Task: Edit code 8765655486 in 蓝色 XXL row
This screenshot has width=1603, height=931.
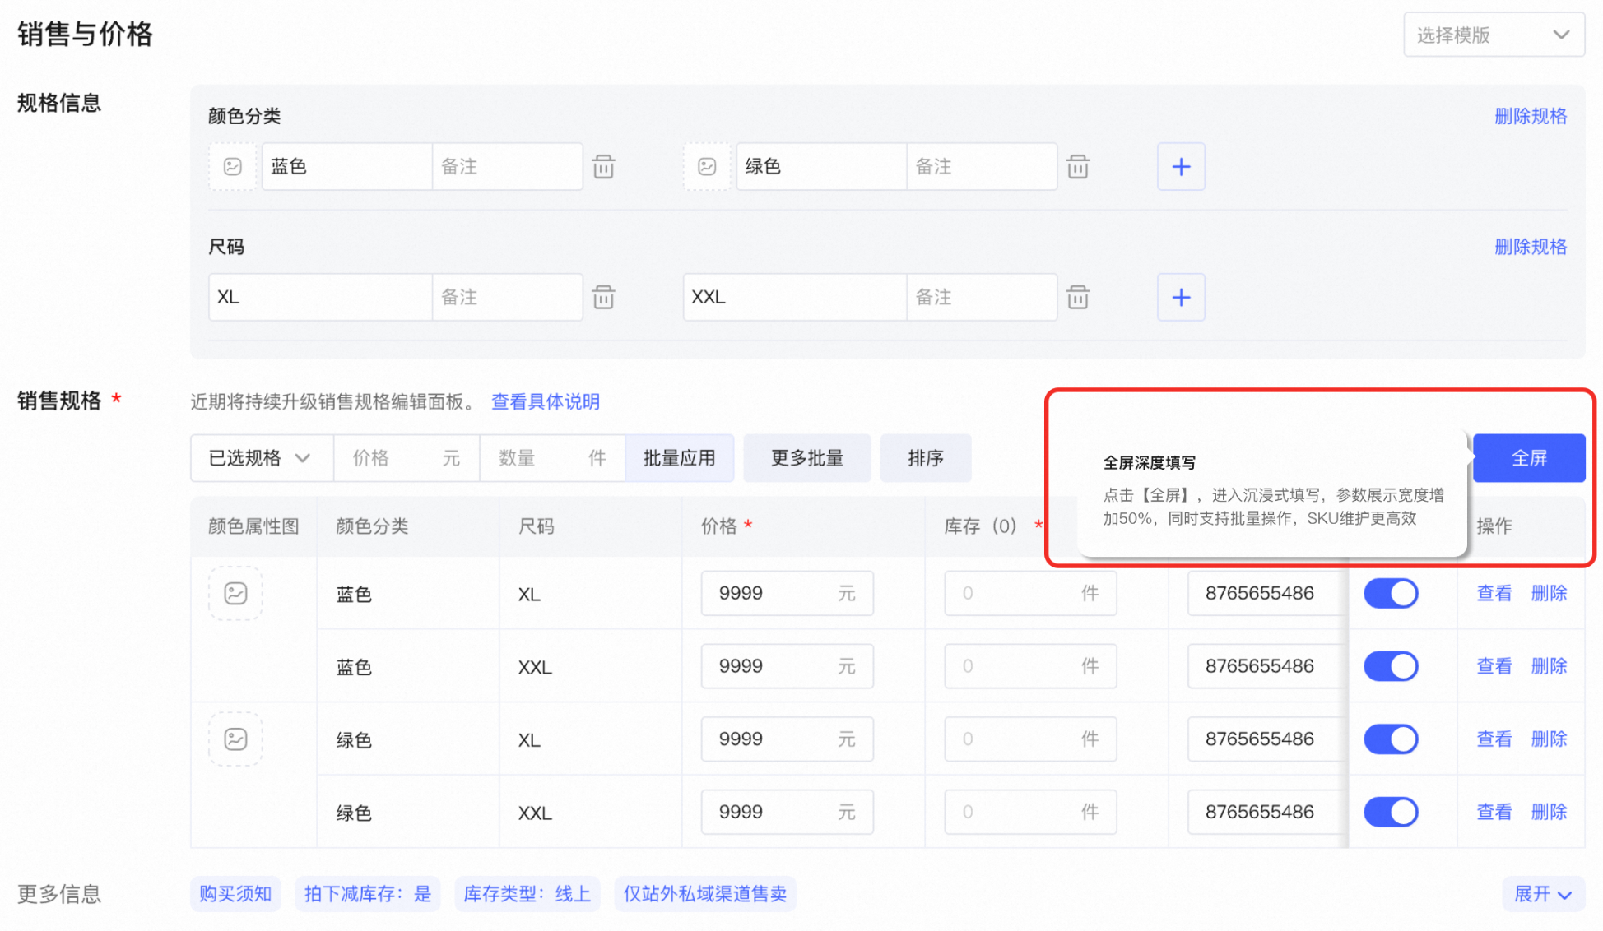Action: point(1267,666)
